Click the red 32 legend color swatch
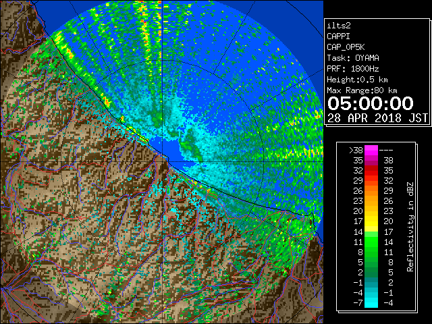 (x=371, y=171)
